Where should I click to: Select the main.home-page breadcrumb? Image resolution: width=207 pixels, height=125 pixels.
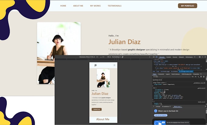click(165, 72)
